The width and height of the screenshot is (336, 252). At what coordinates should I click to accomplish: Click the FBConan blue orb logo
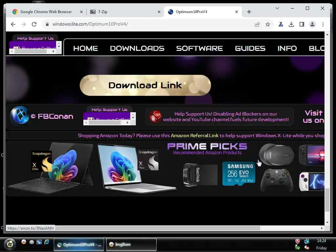(19, 115)
